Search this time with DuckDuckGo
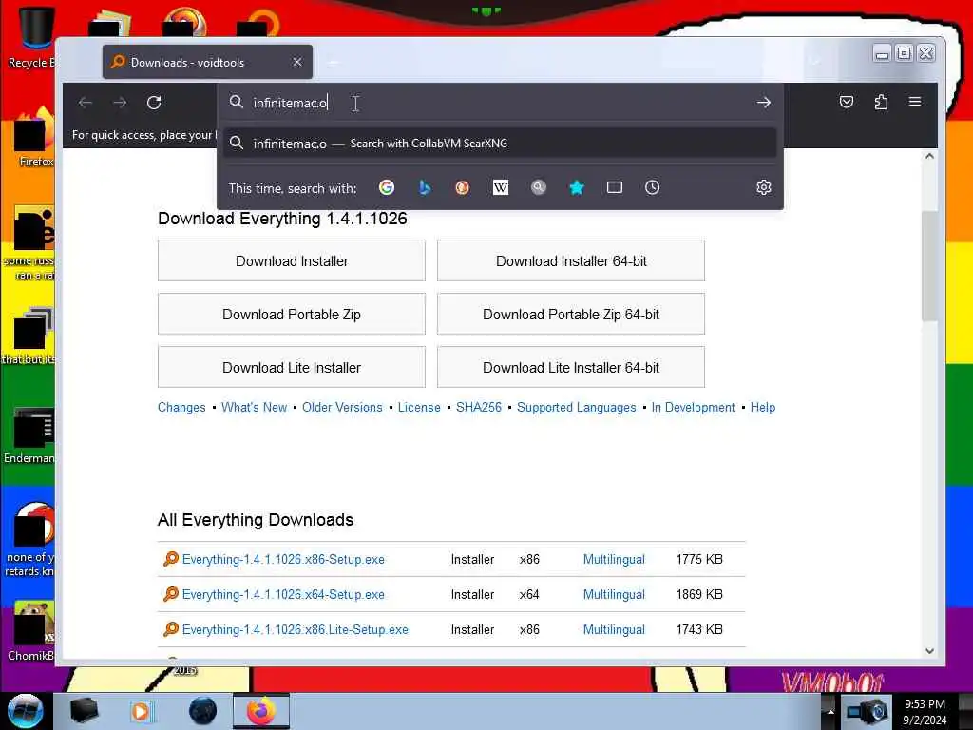Image resolution: width=973 pixels, height=730 pixels. pos(463,187)
